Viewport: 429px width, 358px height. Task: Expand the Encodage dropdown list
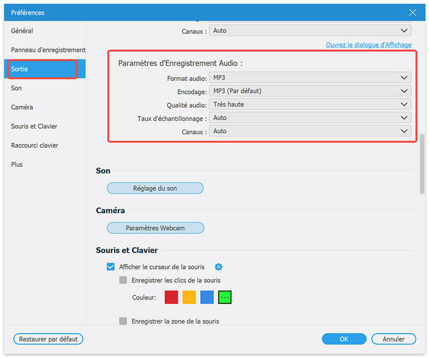pos(310,91)
